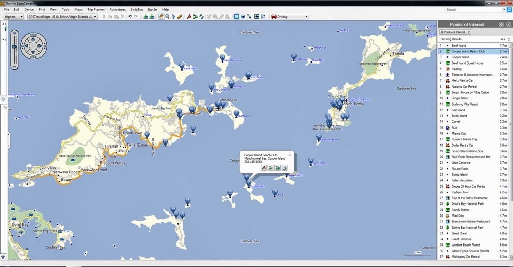Select Top of the Baths Restaurant result
513x267 pixels.
coord(473,198)
